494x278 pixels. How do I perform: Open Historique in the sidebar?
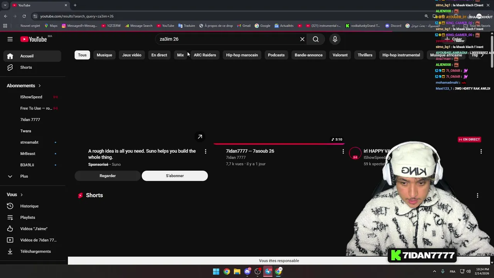point(32,206)
